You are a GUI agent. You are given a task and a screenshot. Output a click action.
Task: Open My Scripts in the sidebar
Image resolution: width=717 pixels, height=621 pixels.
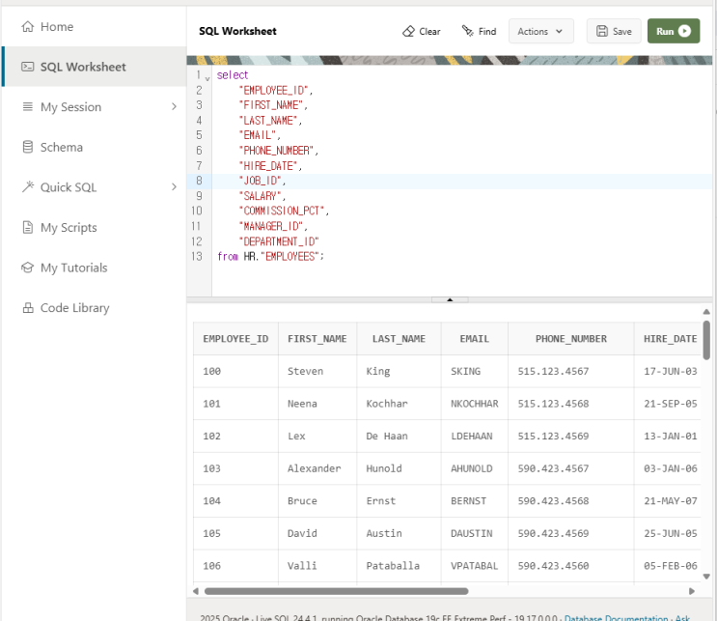(94, 227)
